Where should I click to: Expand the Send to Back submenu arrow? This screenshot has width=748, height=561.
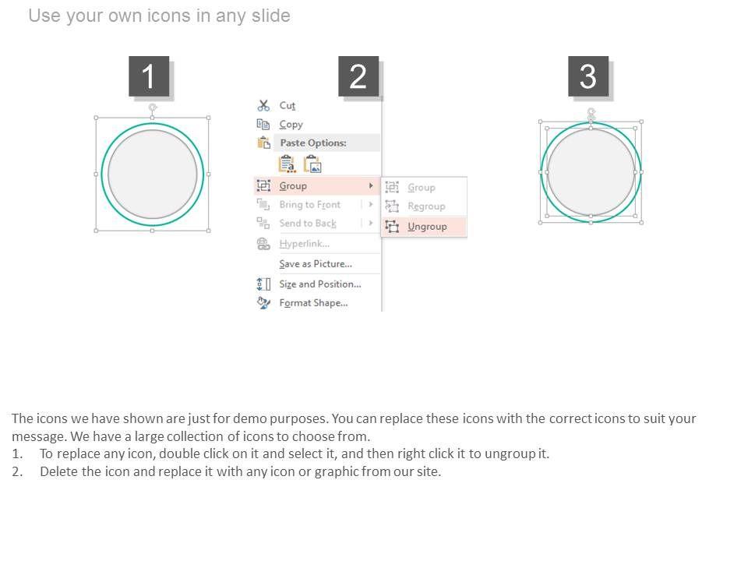point(371,223)
